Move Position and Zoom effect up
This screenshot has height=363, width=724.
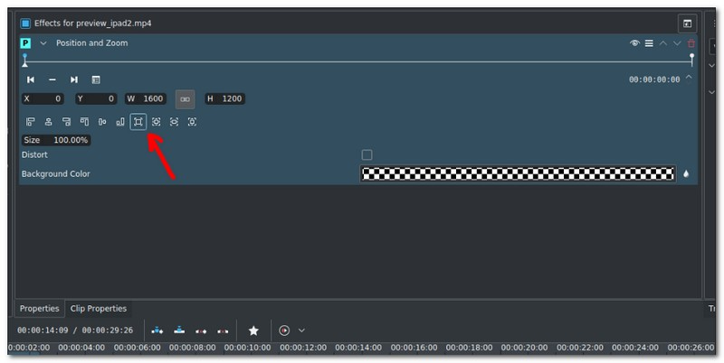663,43
